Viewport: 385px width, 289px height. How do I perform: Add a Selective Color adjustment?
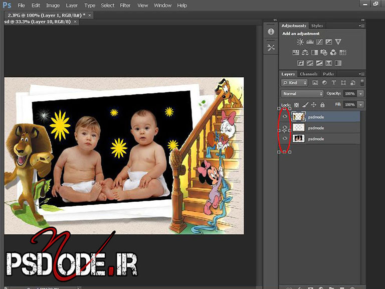[328, 63]
